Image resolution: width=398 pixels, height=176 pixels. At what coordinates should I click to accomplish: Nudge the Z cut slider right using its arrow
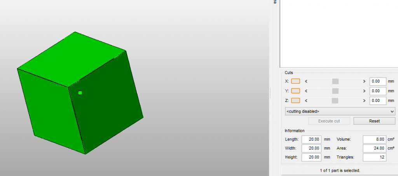364,101
